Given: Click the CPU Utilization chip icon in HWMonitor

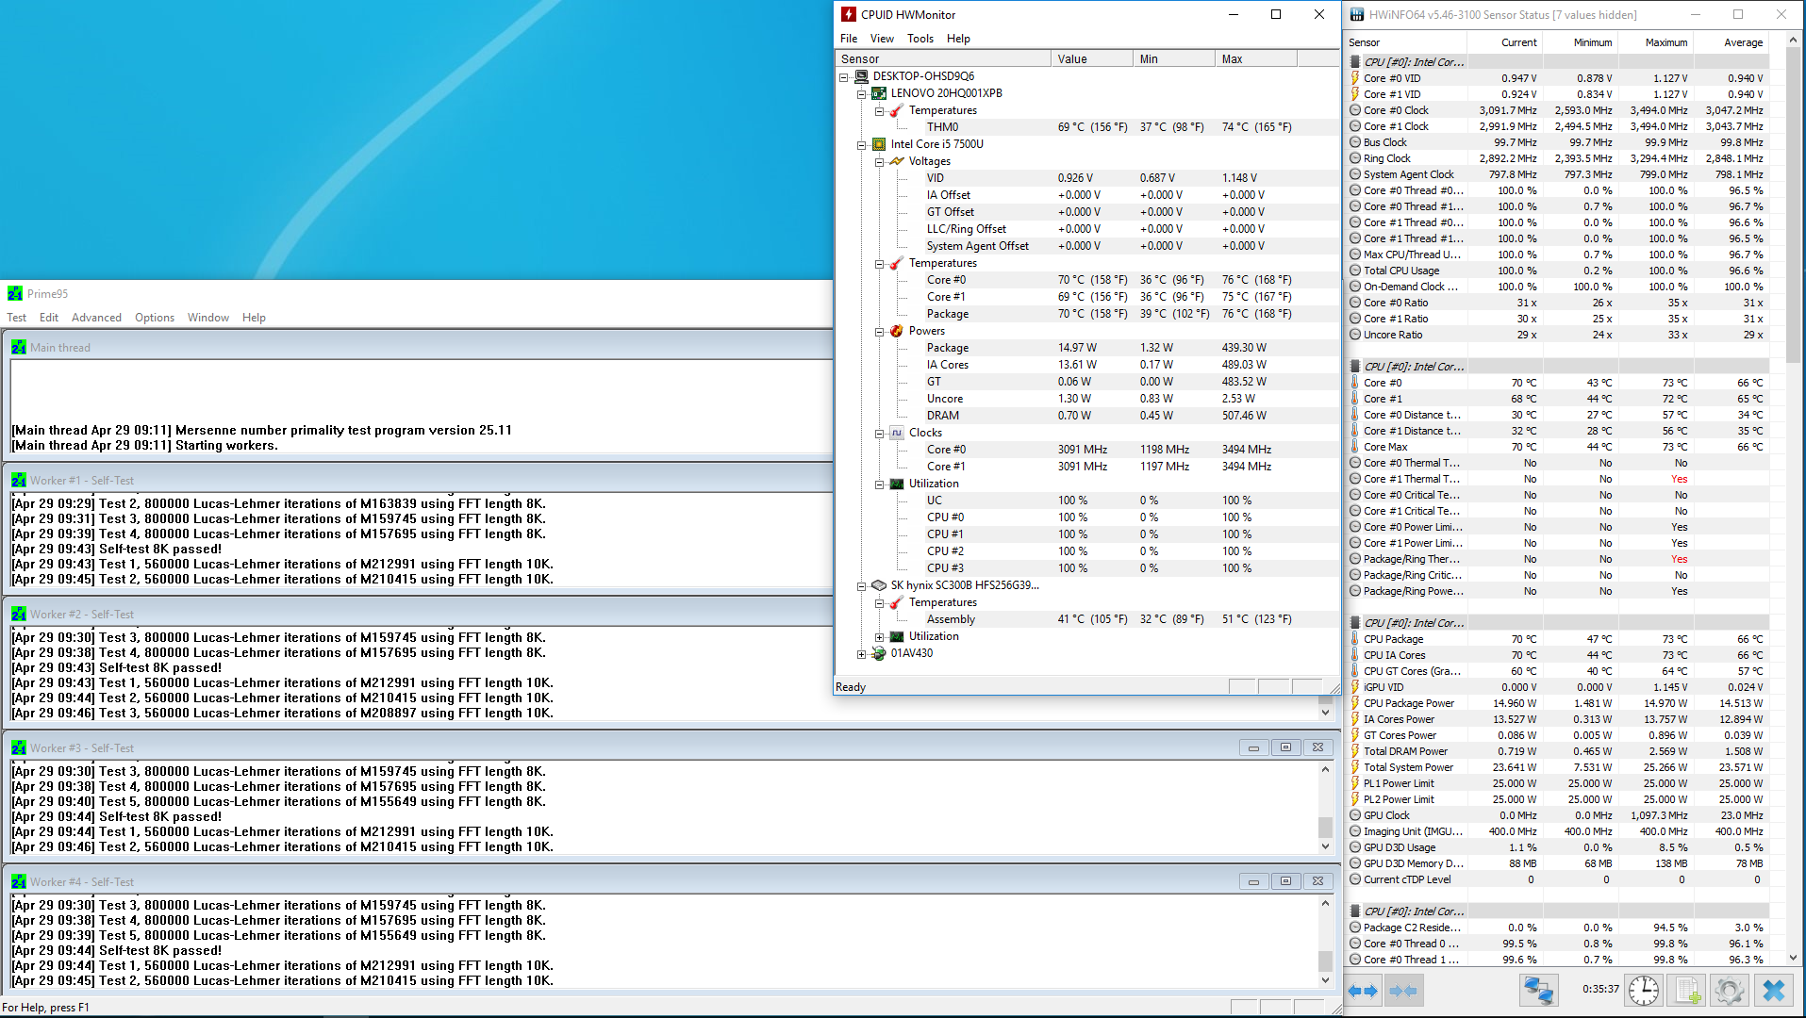Looking at the screenshot, I should coord(897,484).
